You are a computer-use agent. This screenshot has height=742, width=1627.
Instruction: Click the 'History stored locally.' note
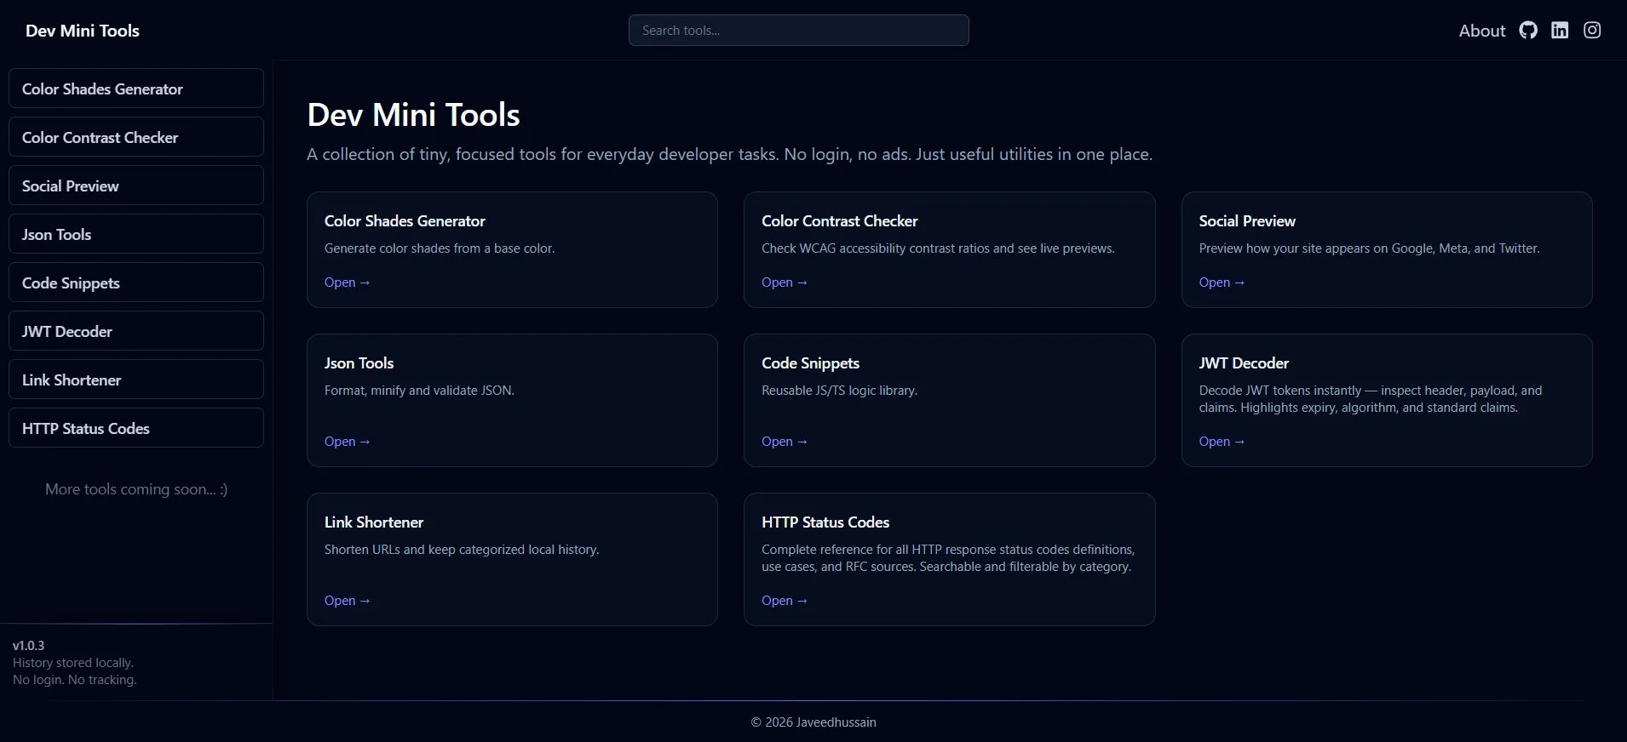(x=73, y=663)
